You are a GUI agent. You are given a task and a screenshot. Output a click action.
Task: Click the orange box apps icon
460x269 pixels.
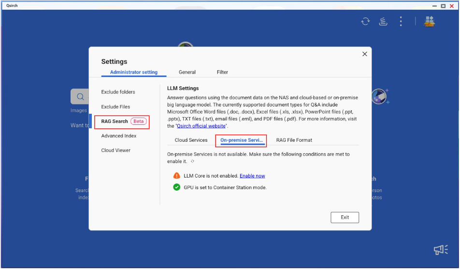click(429, 21)
